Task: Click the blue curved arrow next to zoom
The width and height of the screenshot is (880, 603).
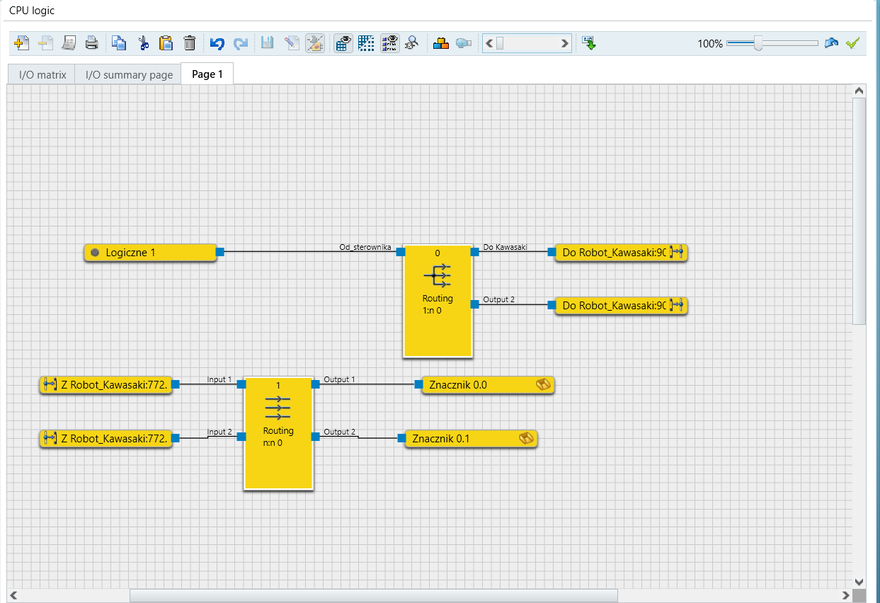Action: point(831,43)
